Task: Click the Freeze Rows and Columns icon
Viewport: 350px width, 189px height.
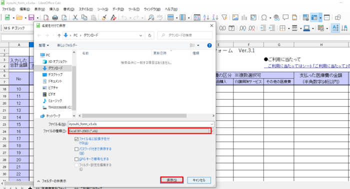Action: pyautogui.click(x=314, y=17)
